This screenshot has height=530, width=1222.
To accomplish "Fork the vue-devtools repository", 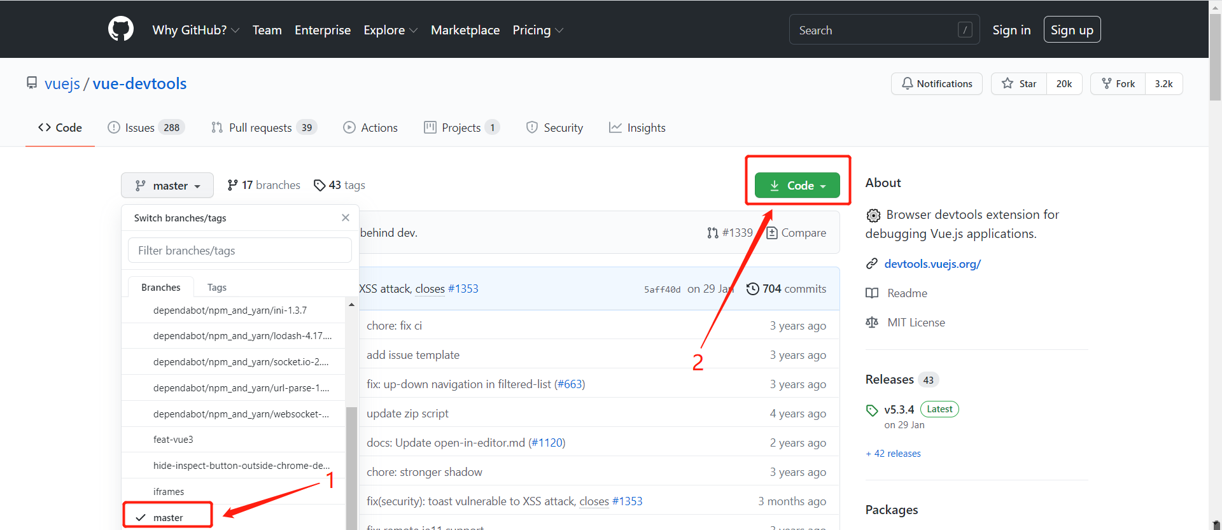I will tap(1118, 83).
